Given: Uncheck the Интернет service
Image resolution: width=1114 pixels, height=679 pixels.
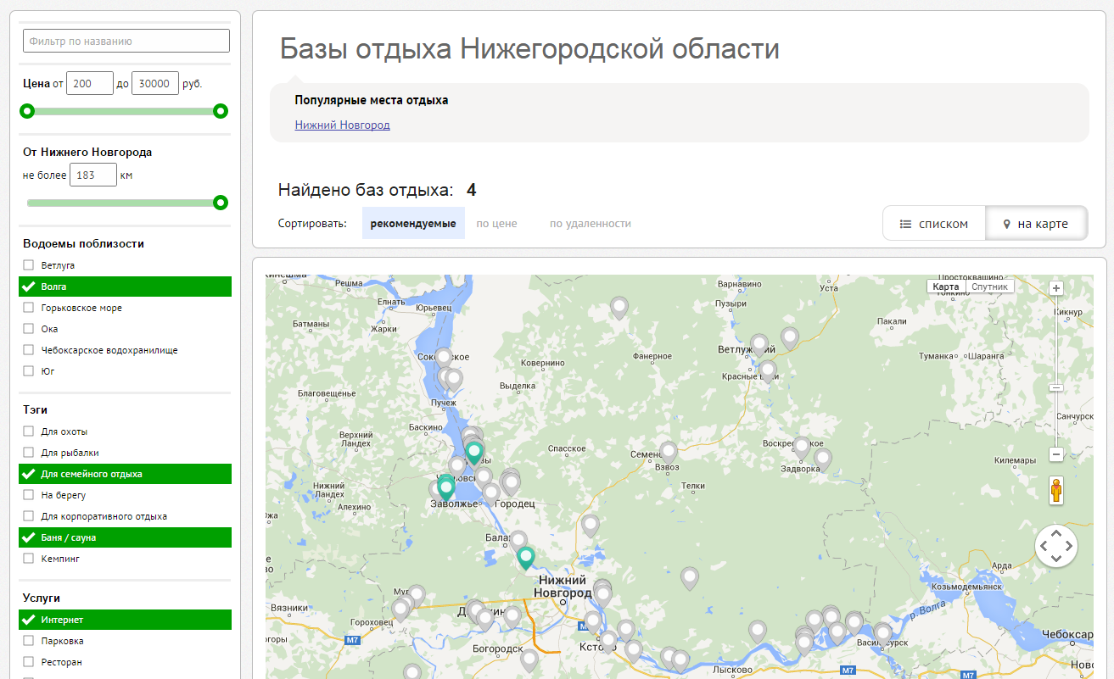Looking at the screenshot, I should 125,620.
